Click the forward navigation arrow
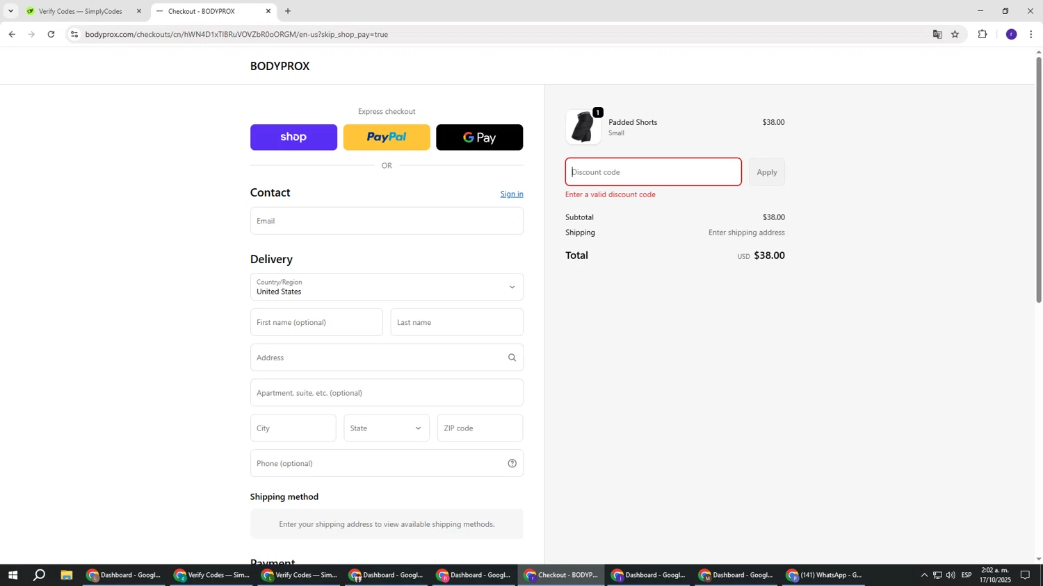 pos(31,34)
